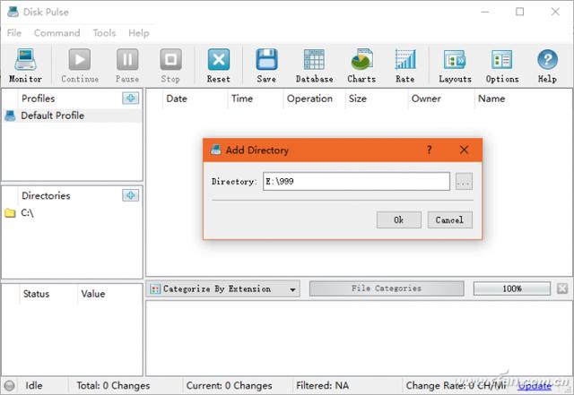Click the question mark in Add Directory dialog
The width and height of the screenshot is (574, 395).
pyautogui.click(x=429, y=150)
